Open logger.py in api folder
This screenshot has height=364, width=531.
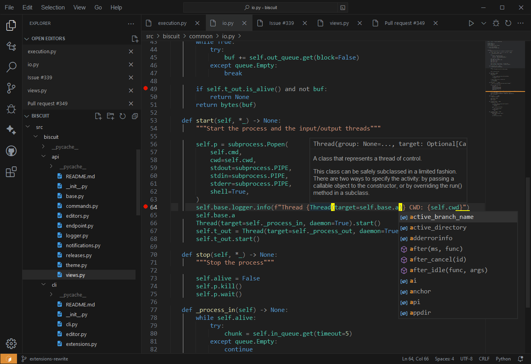77,235
